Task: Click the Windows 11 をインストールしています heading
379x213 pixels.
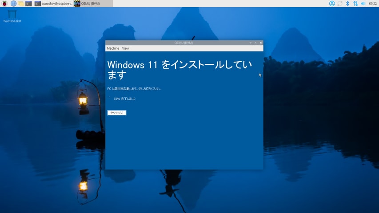Action: pyautogui.click(x=180, y=70)
